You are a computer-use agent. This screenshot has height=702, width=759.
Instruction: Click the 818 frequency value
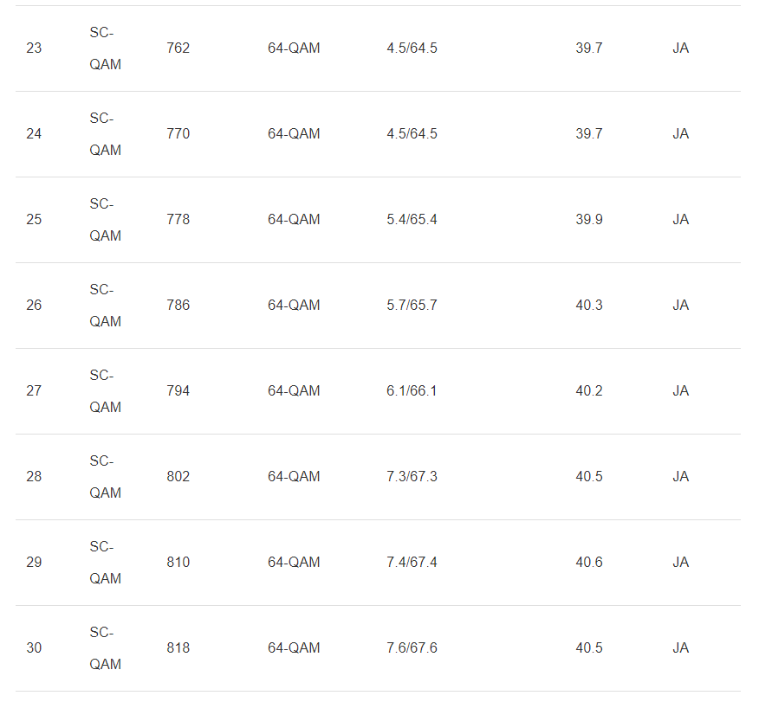pyautogui.click(x=178, y=648)
